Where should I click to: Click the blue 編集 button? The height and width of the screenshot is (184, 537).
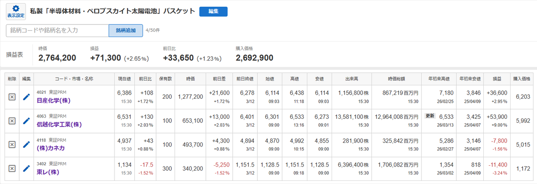coord(213,12)
